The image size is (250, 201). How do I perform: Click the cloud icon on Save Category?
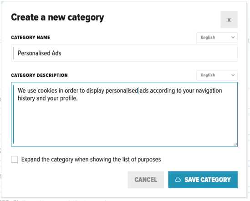[x=178, y=180]
